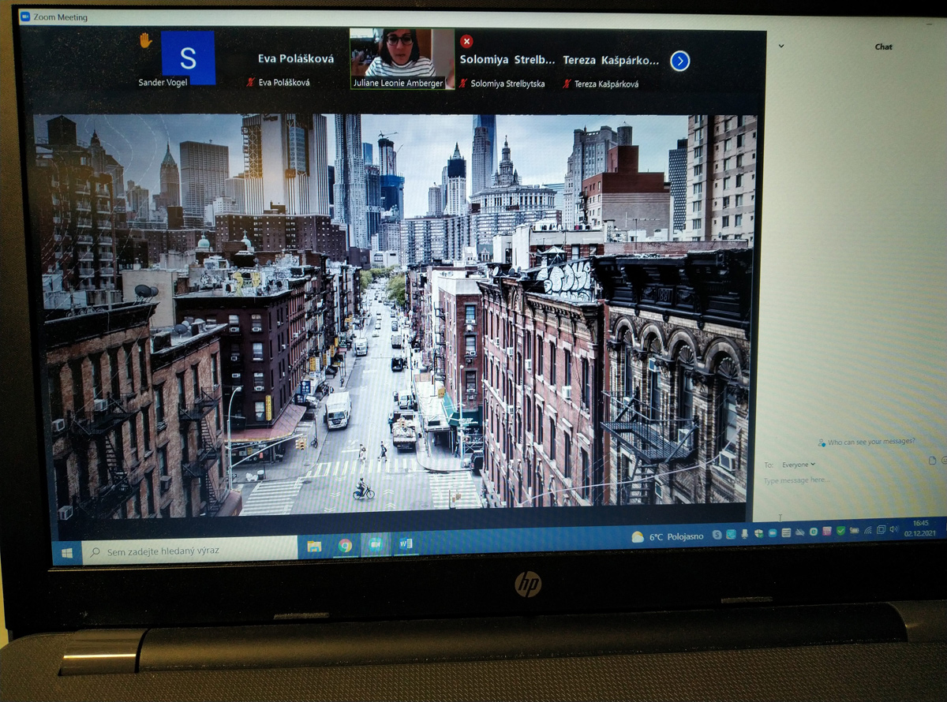Click Eva Polášková's muted microphone icon
This screenshot has width=947, height=702.
click(251, 82)
